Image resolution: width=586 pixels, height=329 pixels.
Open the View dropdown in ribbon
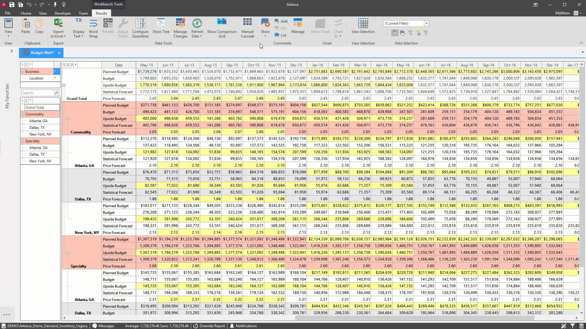pos(8,28)
